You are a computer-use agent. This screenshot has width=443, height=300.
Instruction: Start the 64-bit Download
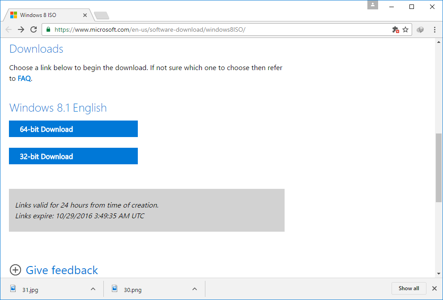73,129
